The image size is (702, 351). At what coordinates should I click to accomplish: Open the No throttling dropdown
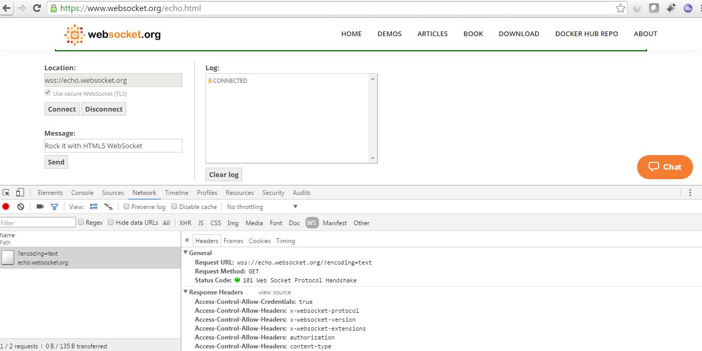tap(262, 207)
